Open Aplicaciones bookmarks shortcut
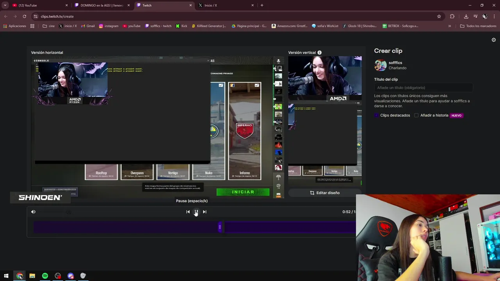 14,26
